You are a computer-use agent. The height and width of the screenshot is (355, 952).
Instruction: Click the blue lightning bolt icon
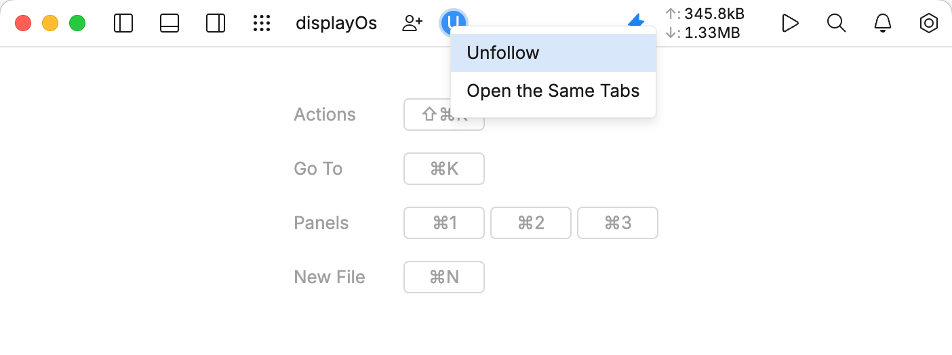click(x=636, y=21)
